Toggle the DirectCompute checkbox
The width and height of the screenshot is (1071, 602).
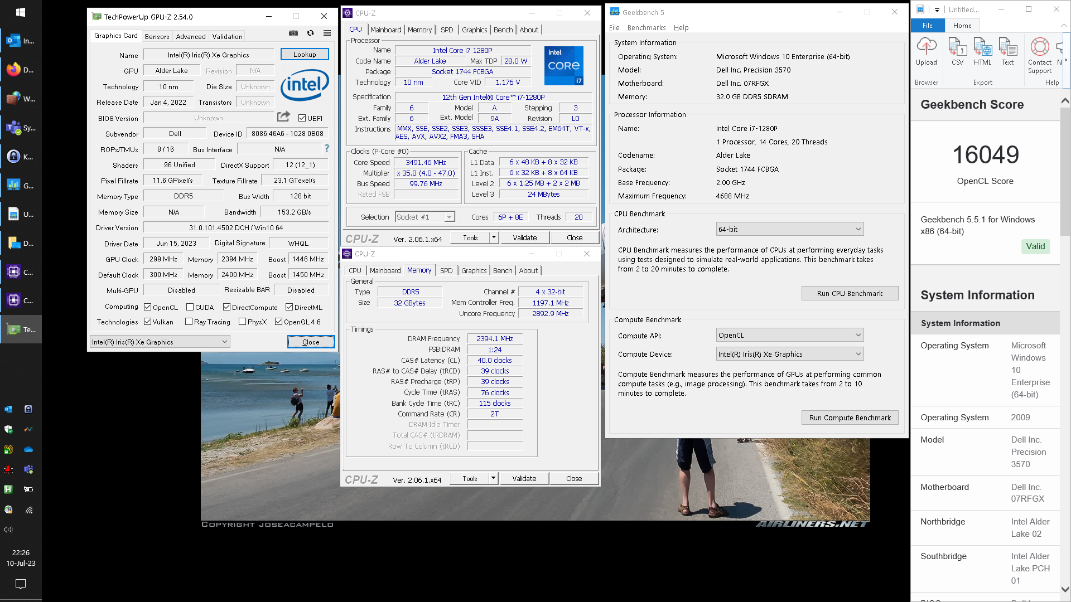coord(226,307)
